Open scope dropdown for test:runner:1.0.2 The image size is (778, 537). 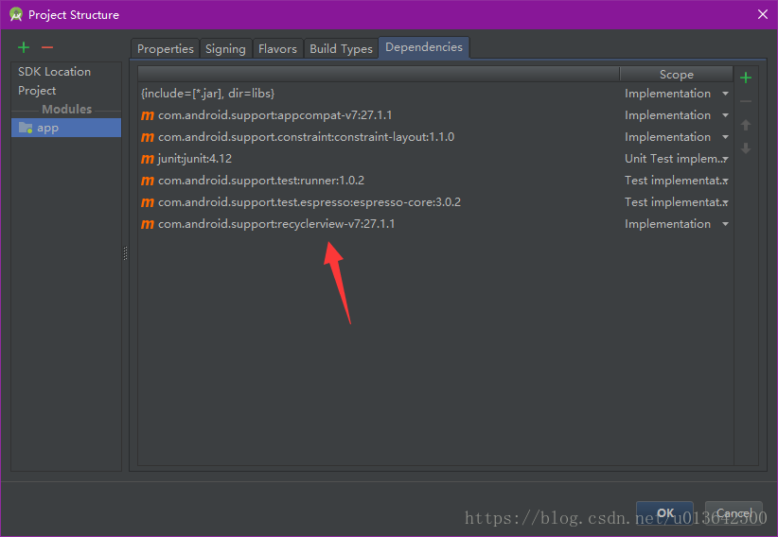pyautogui.click(x=725, y=181)
